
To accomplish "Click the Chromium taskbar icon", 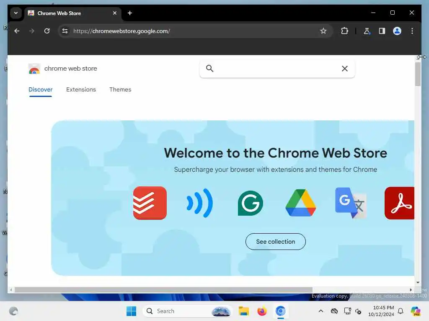I will tap(280, 311).
